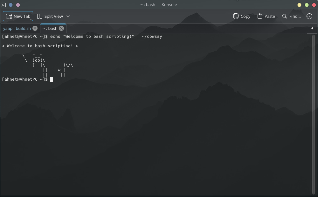The height and width of the screenshot is (197, 318).
Task: Click the blinking cursor at the prompt
Action: (52, 79)
